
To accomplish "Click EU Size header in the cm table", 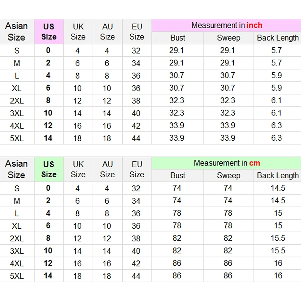I will pos(137,169).
